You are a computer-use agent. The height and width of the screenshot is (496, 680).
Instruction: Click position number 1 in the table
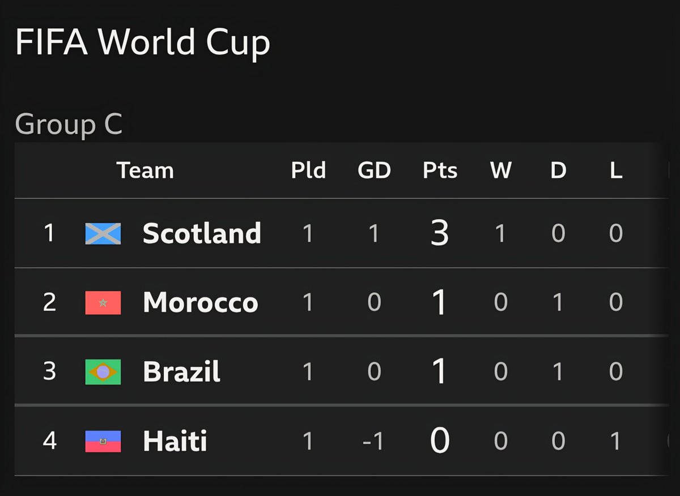[49, 233]
